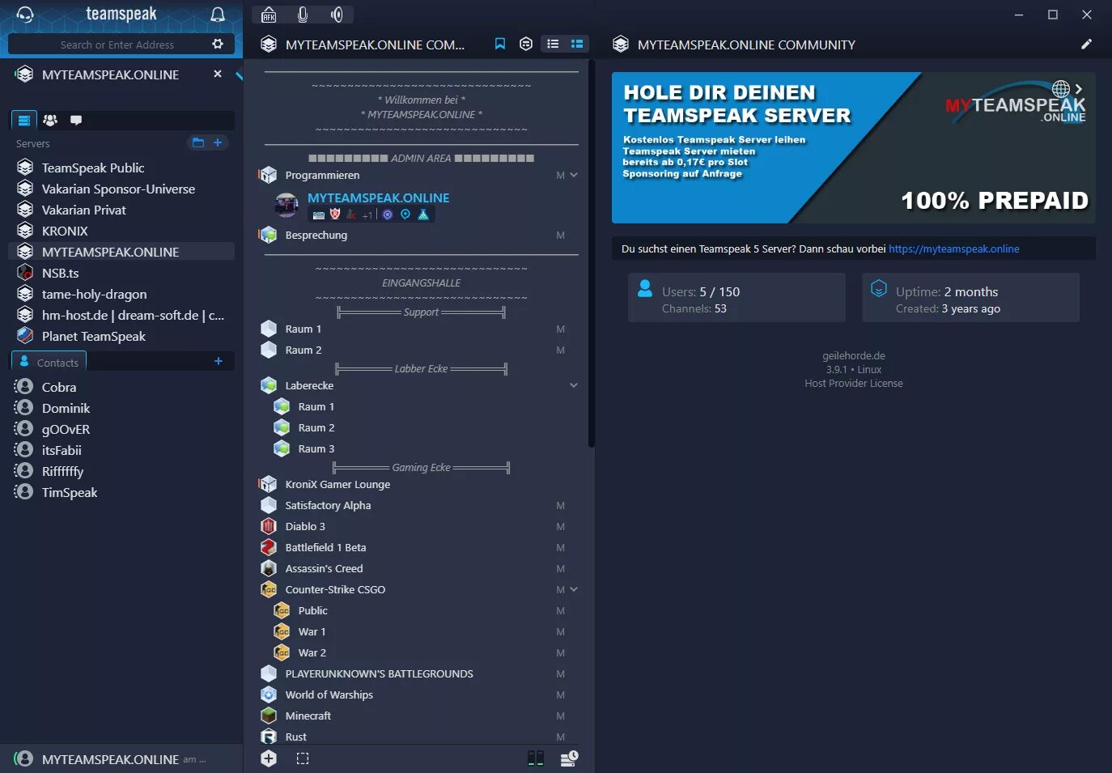Click the MYTEAMSPEAK.ONLINE user avatar
Image resolution: width=1112 pixels, height=773 pixels.
pos(286,206)
